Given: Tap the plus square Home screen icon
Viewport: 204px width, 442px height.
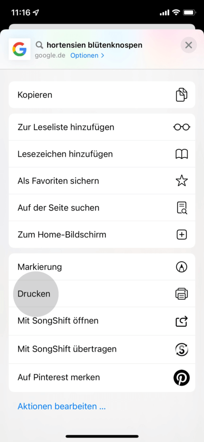Looking at the screenshot, I should point(181,235).
